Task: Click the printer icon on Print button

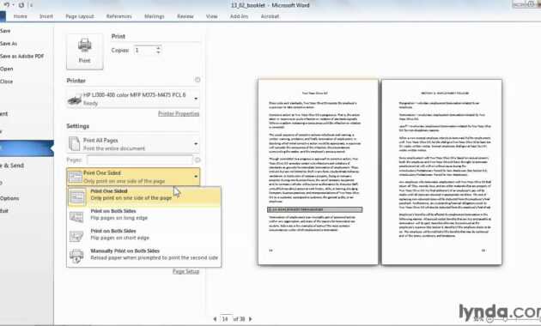Action: click(84, 45)
